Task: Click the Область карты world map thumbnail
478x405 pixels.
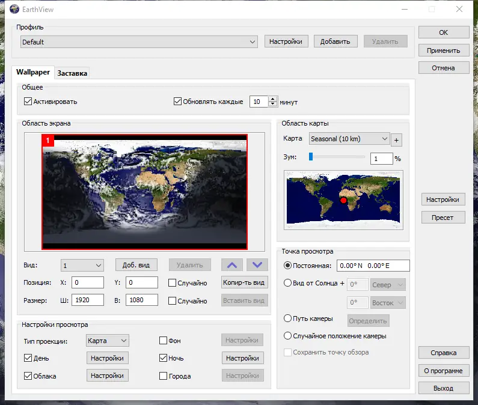Action: point(343,200)
